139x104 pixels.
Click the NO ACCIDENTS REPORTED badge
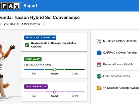click(x=40, y=38)
